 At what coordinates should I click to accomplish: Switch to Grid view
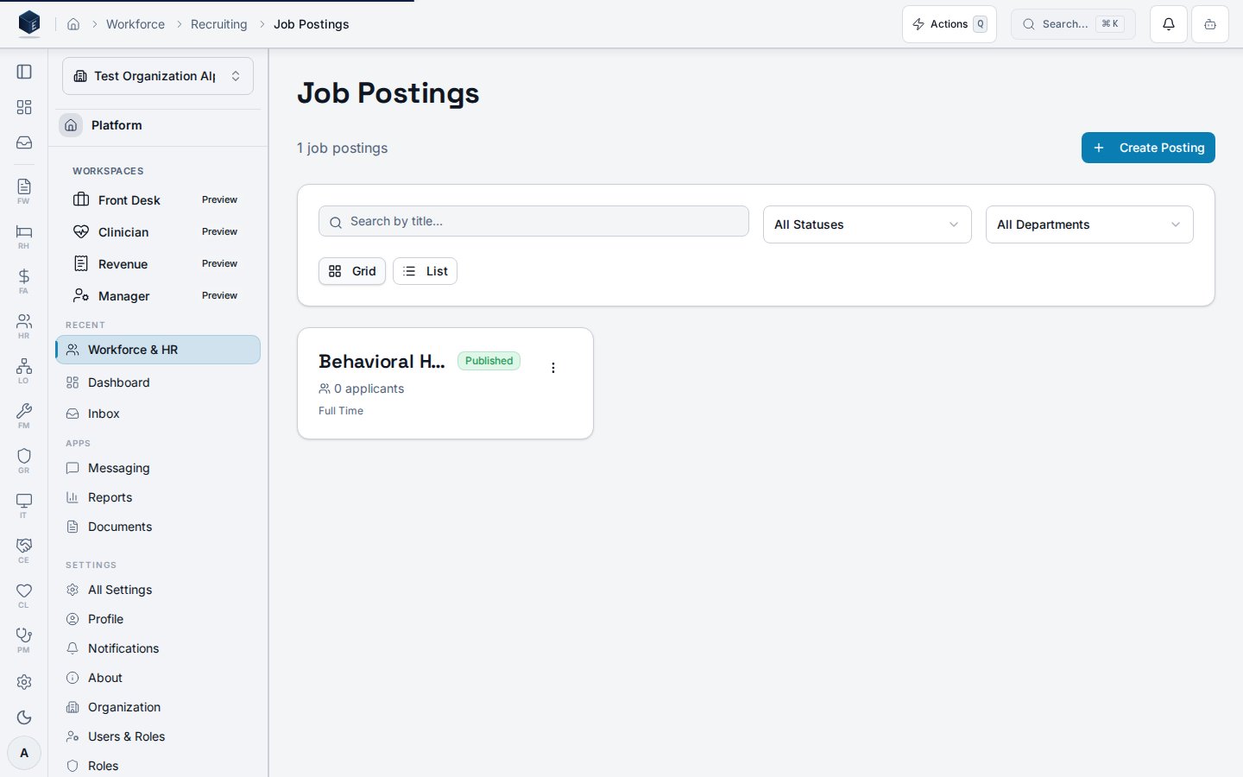pyautogui.click(x=352, y=271)
